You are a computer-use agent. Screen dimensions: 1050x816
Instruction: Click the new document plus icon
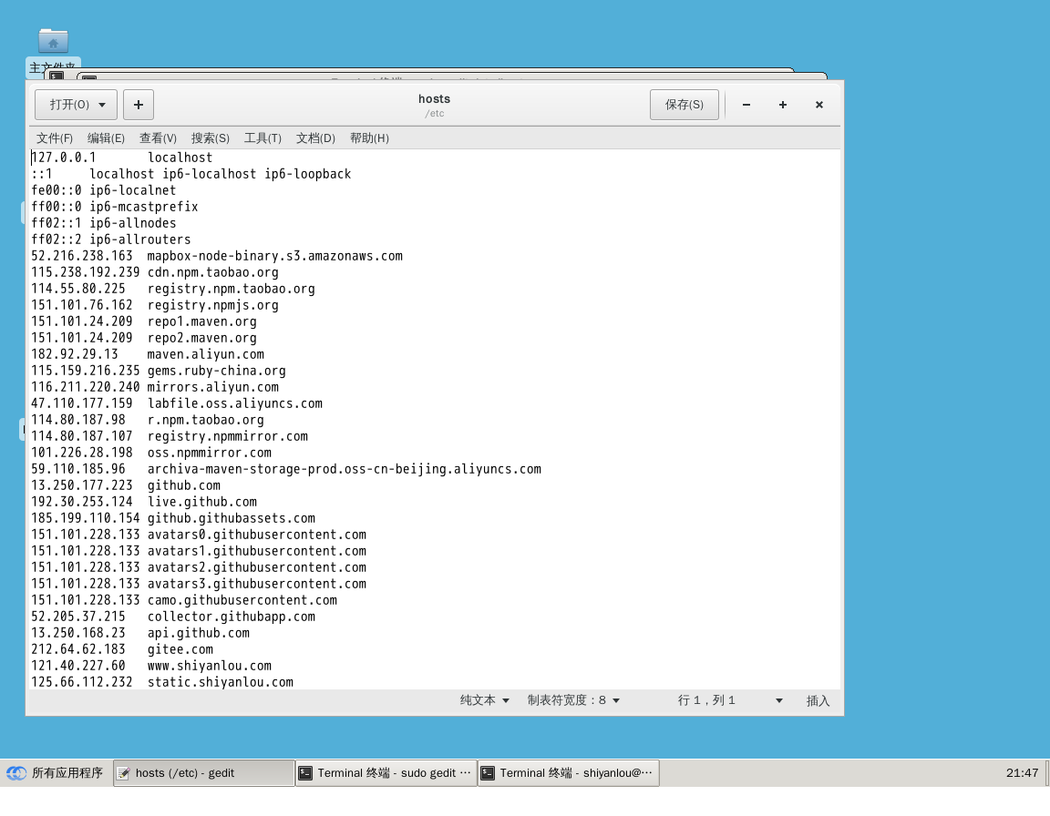139,105
